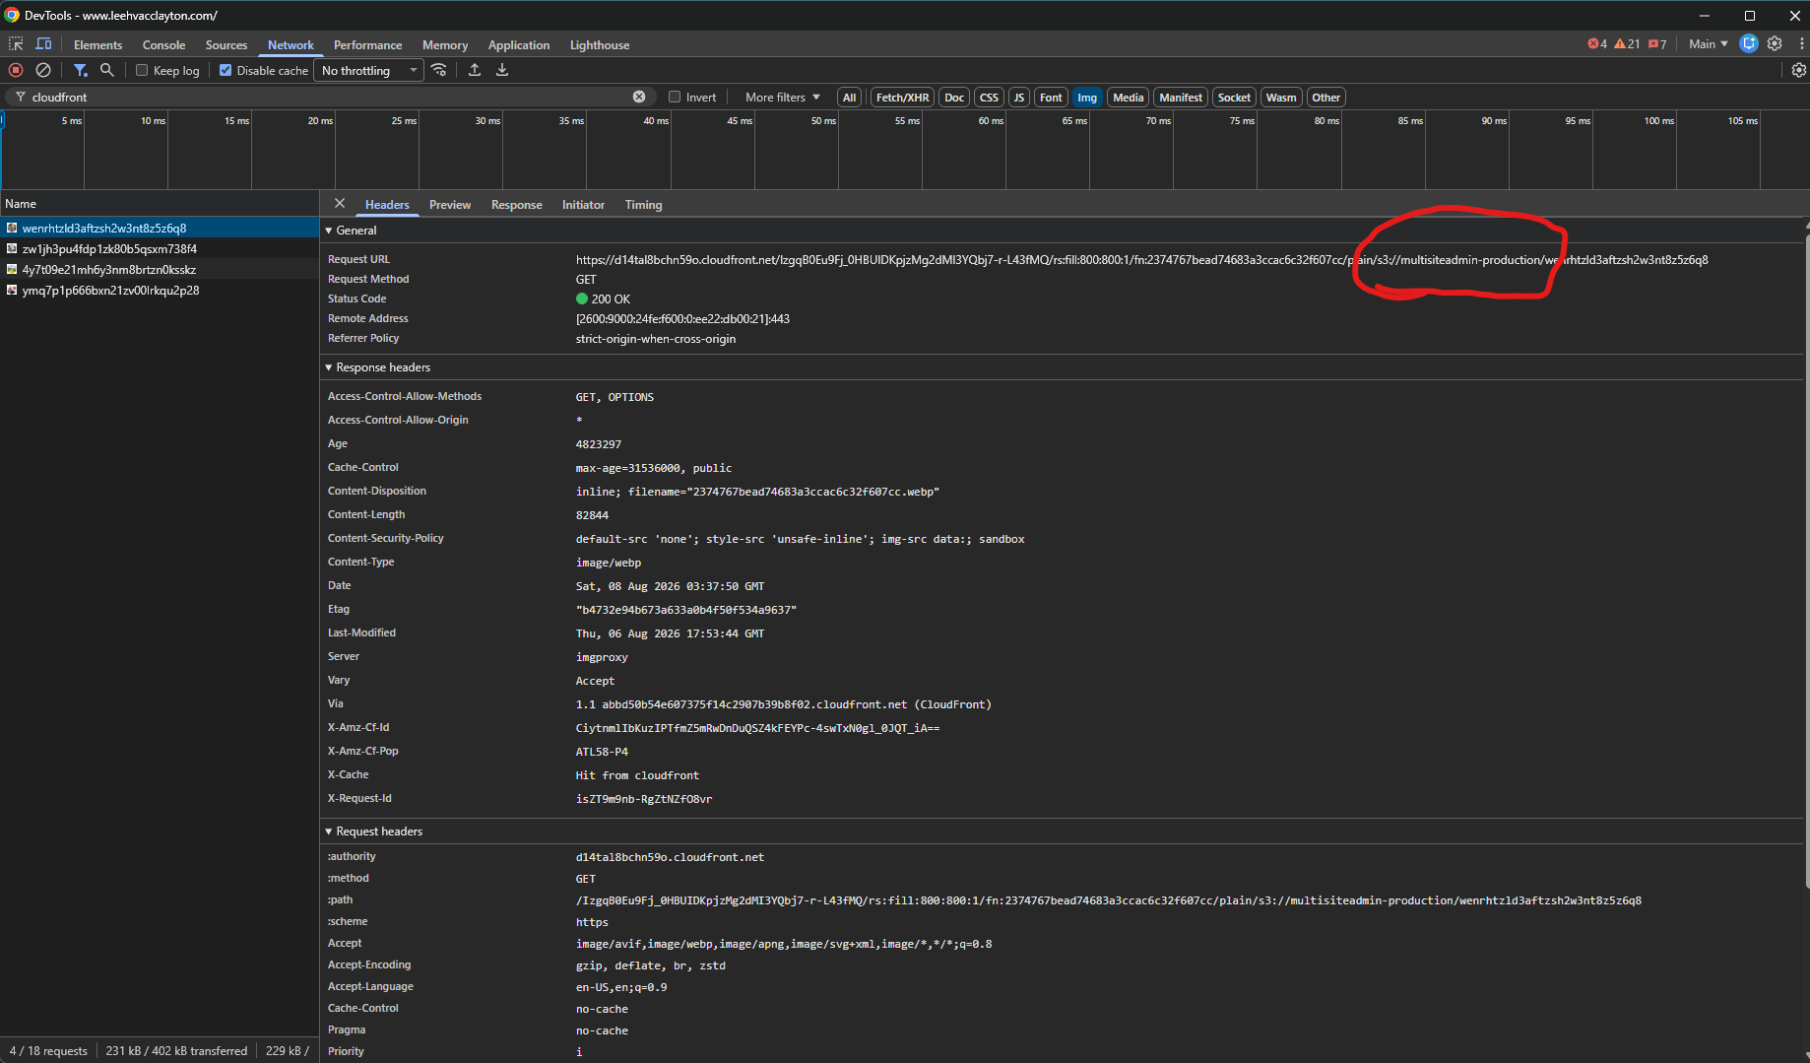Export HAR file download icon
Screen dimensions: 1810x1063
pyautogui.click(x=502, y=70)
